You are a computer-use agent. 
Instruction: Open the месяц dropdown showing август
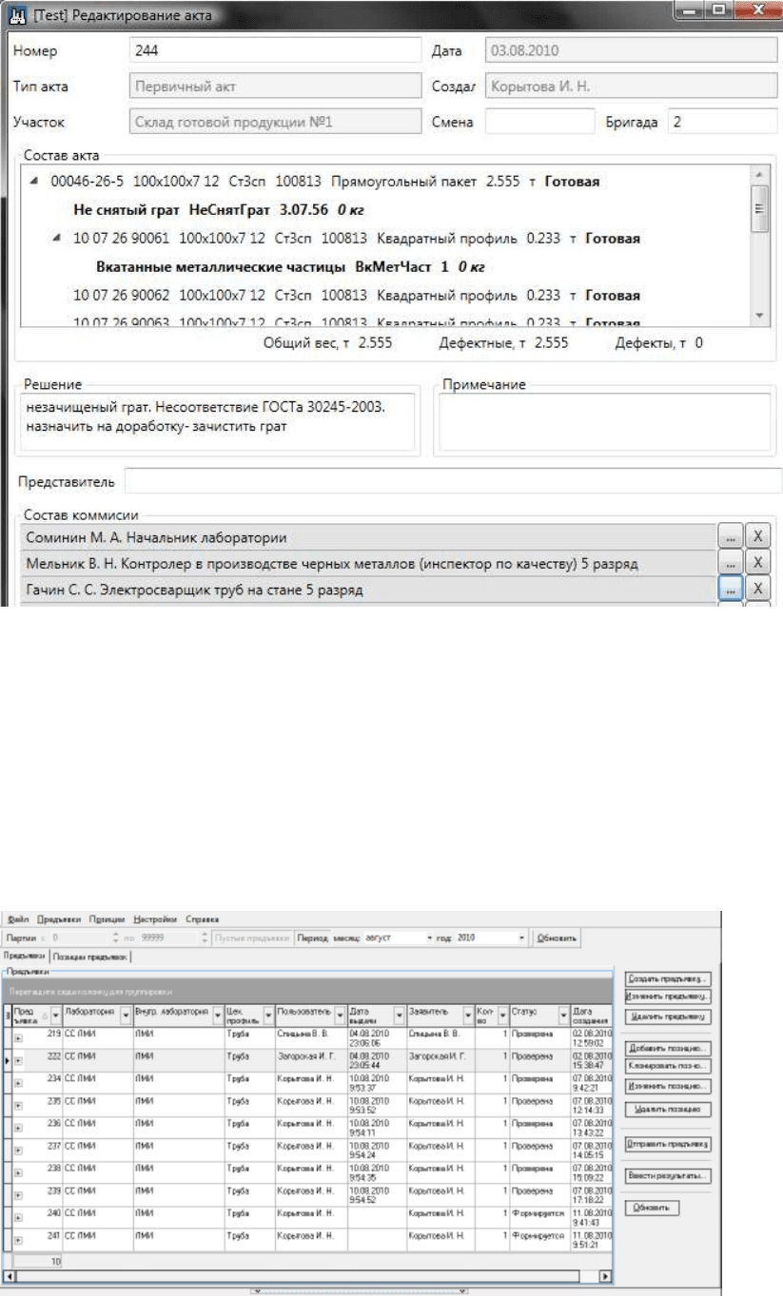tap(430, 938)
